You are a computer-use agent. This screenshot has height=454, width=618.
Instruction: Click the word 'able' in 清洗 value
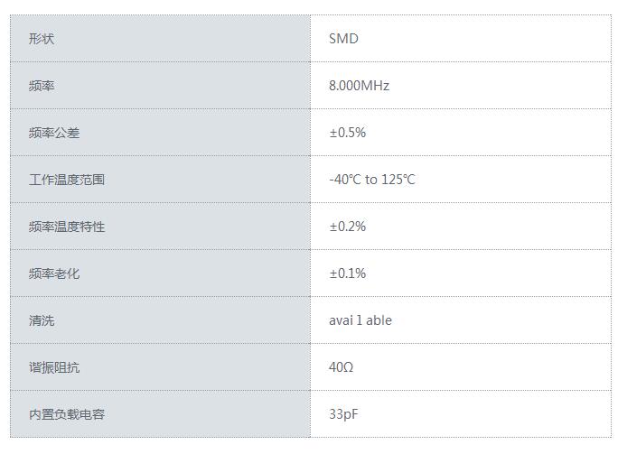pos(379,320)
